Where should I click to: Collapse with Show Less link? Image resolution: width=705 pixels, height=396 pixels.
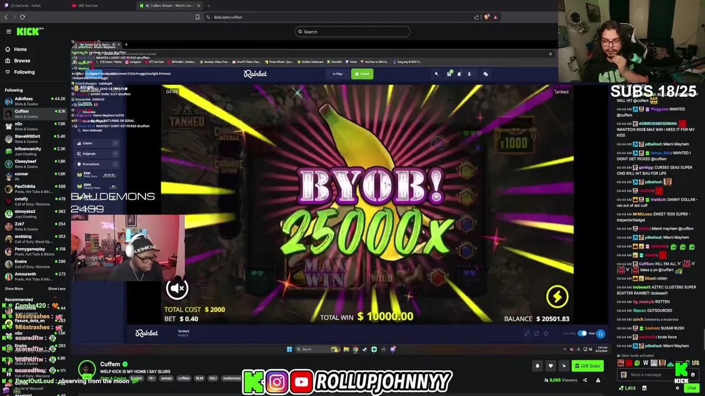point(57,289)
